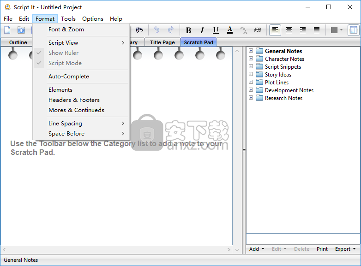This screenshot has width=361, height=266.
Task: Expand the Character Notes folder
Action: (251, 59)
